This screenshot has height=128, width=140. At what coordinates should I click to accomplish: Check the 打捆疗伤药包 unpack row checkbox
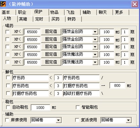click(8, 93)
